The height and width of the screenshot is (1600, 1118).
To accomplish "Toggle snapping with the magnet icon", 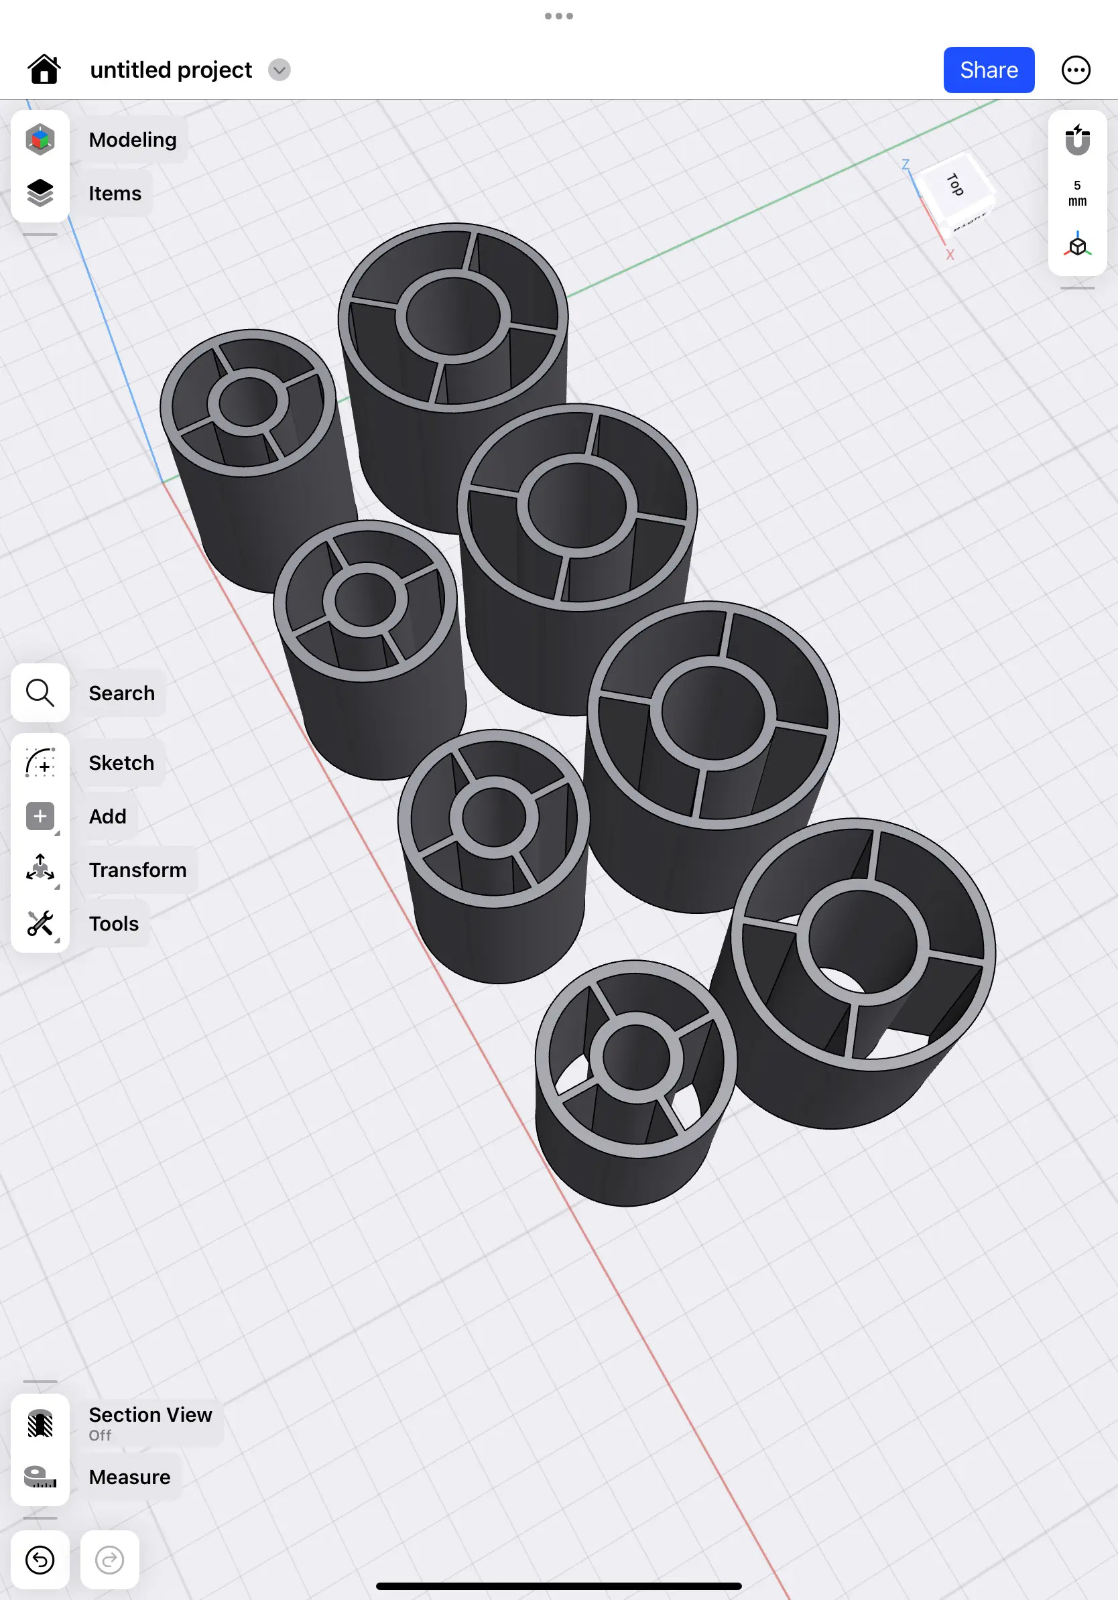I will tap(1077, 139).
